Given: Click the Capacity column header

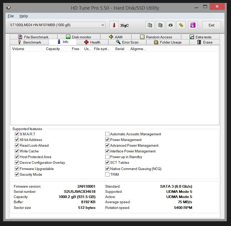Looking at the screenshot, I should (51, 49).
